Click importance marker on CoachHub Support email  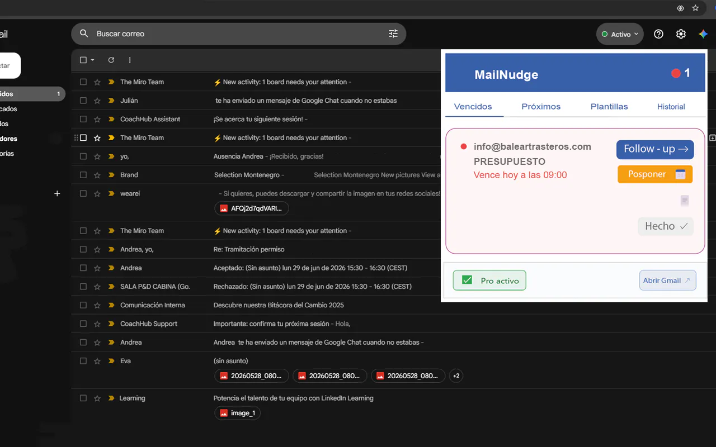111,324
